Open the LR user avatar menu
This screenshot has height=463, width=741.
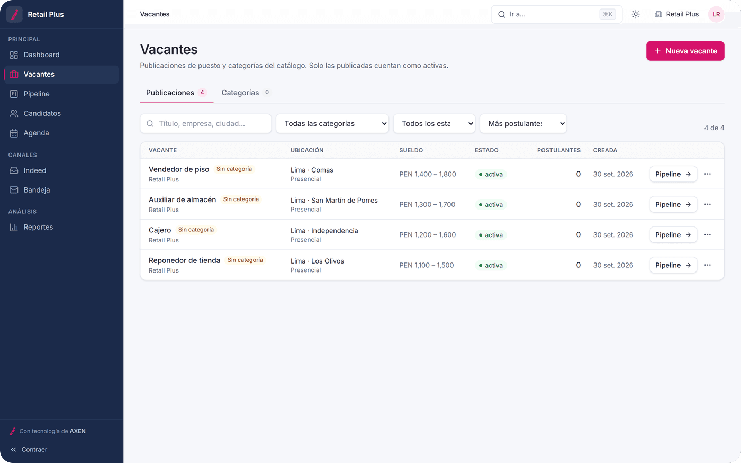pos(716,14)
